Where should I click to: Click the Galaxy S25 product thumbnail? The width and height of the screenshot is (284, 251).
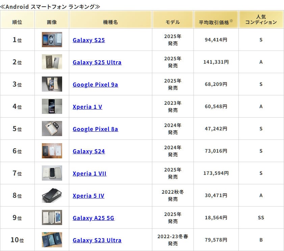click(x=52, y=39)
